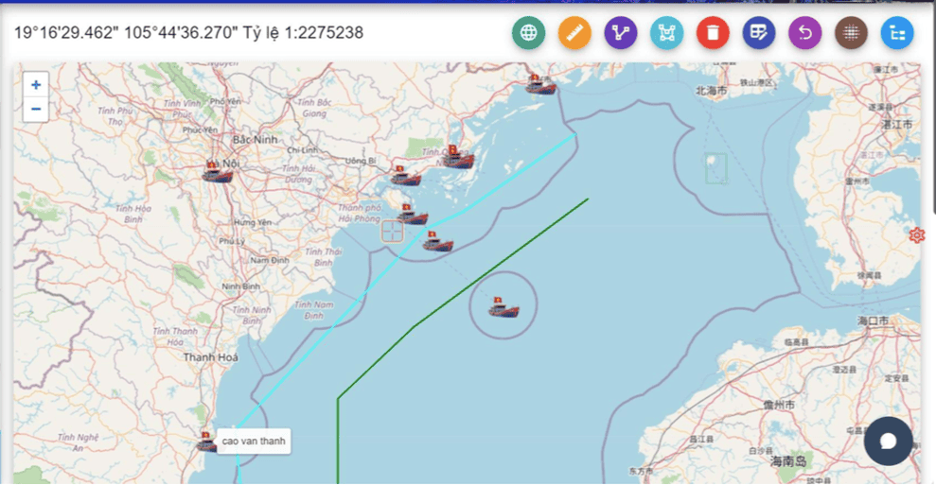The height and width of the screenshot is (485, 936).
Task: Select the orange ruler measure tool
Action: tap(574, 32)
